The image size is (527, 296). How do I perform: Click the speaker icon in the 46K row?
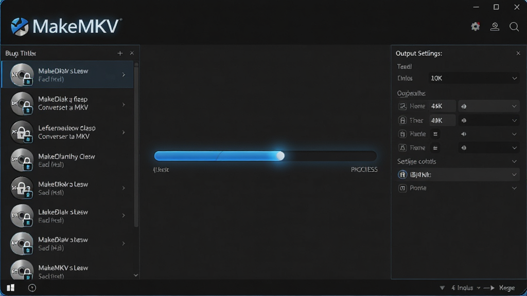(464, 106)
